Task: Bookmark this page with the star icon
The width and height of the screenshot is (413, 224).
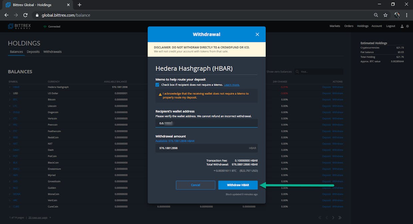Action: pyautogui.click(x=385, y=15)
